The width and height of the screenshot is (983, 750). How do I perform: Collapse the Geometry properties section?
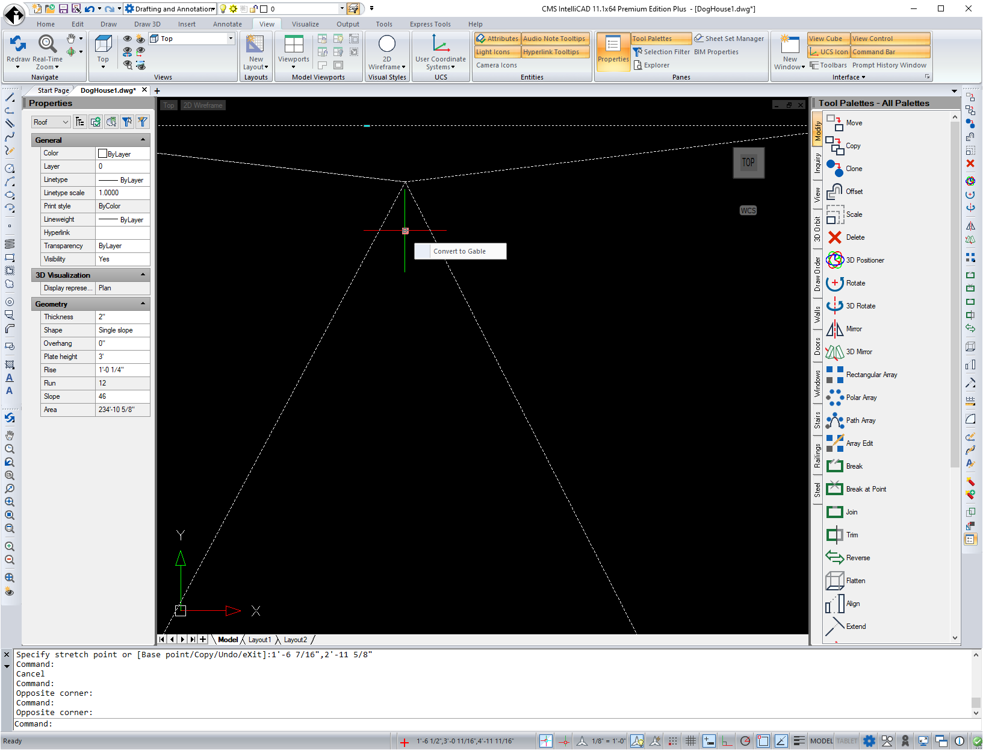[x=143, y=304]
